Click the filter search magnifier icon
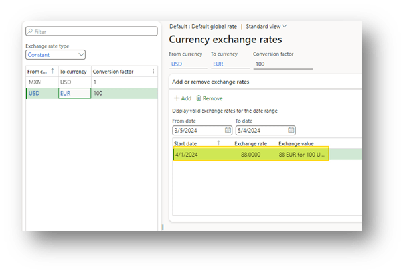This screenshot has width=405, height=274. pyautogui.click(x=30, y=31)
